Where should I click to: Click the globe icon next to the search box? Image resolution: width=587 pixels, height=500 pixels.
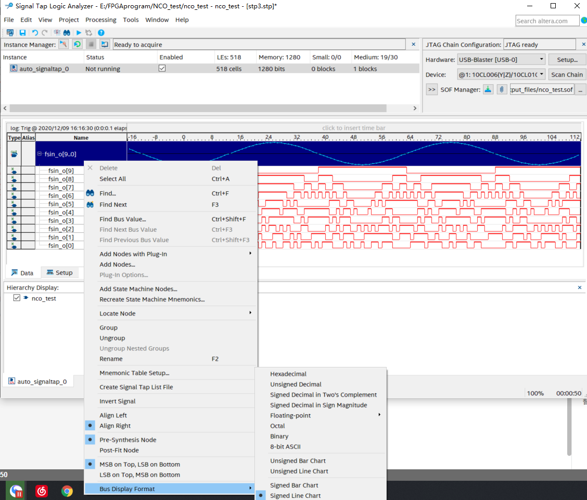584,20
